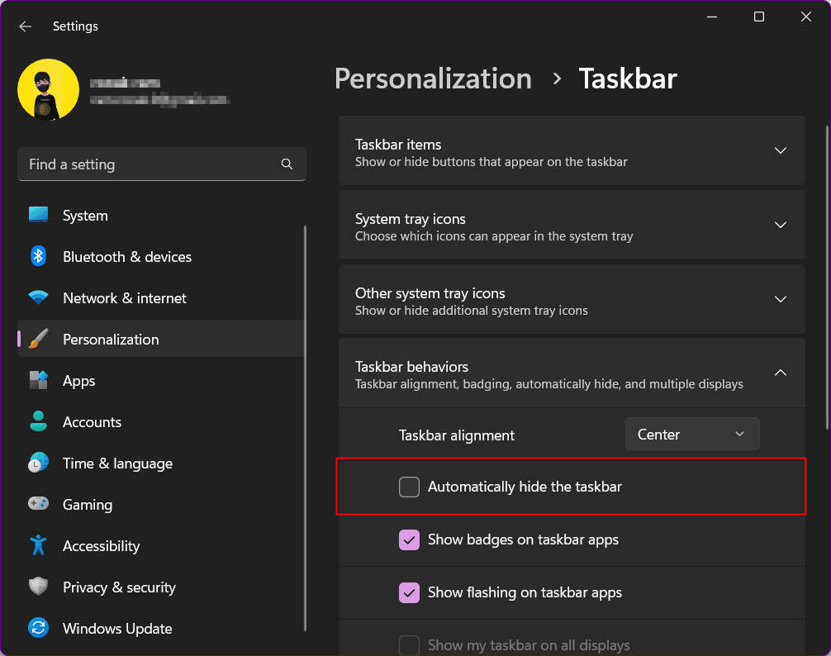The height and width of the screenshot is (656, 831).
Task: Uncheck Show badges on taskbar apps
Action: click(x=409, y=540)
